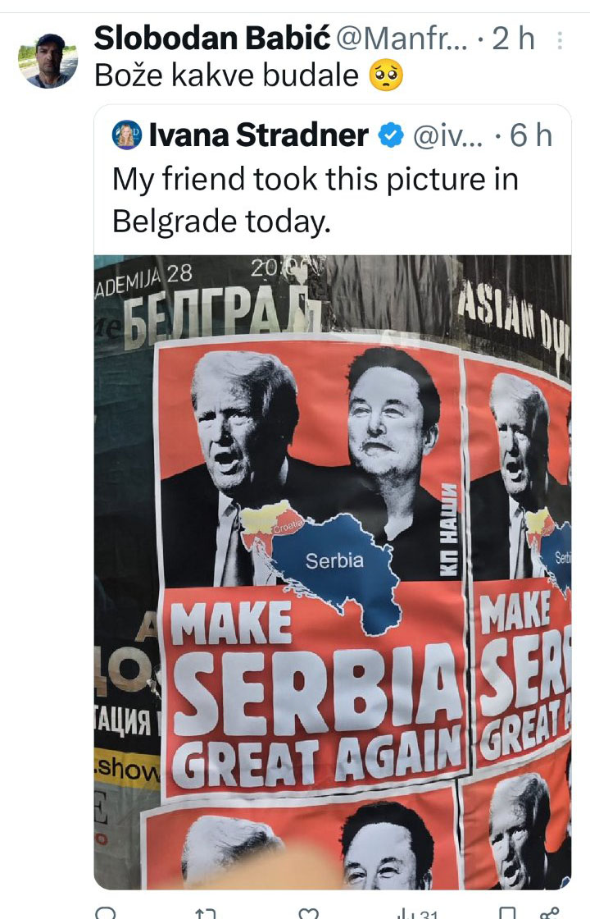Open the 'My friend took this picture' quoted tweet text
590x919 pixels.
coord(315,200)
